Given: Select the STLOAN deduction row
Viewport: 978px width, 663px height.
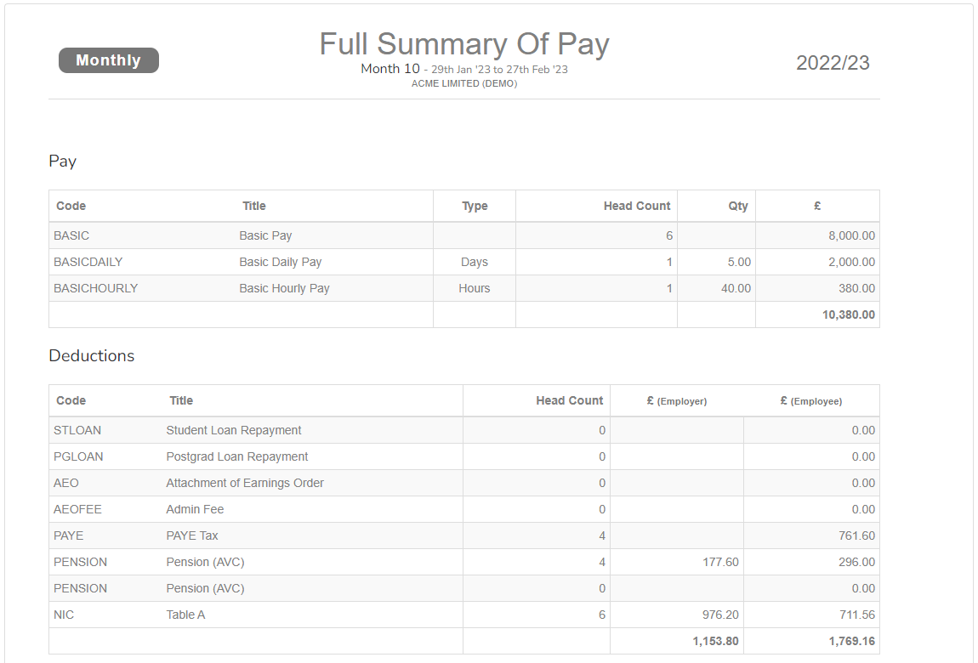Looking at the screenshot, I should tap(77, 430).
